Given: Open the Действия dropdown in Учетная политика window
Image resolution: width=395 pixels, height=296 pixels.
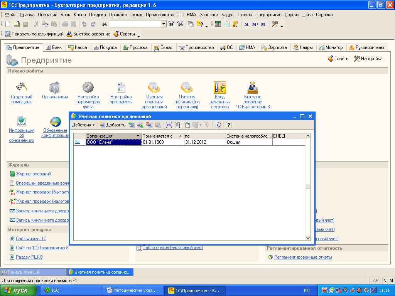Looking at the screenshot, I should [83, 125].
